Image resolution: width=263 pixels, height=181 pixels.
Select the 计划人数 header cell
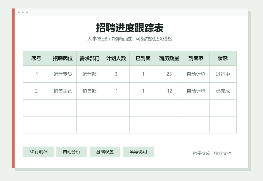[x=116, y=58]
